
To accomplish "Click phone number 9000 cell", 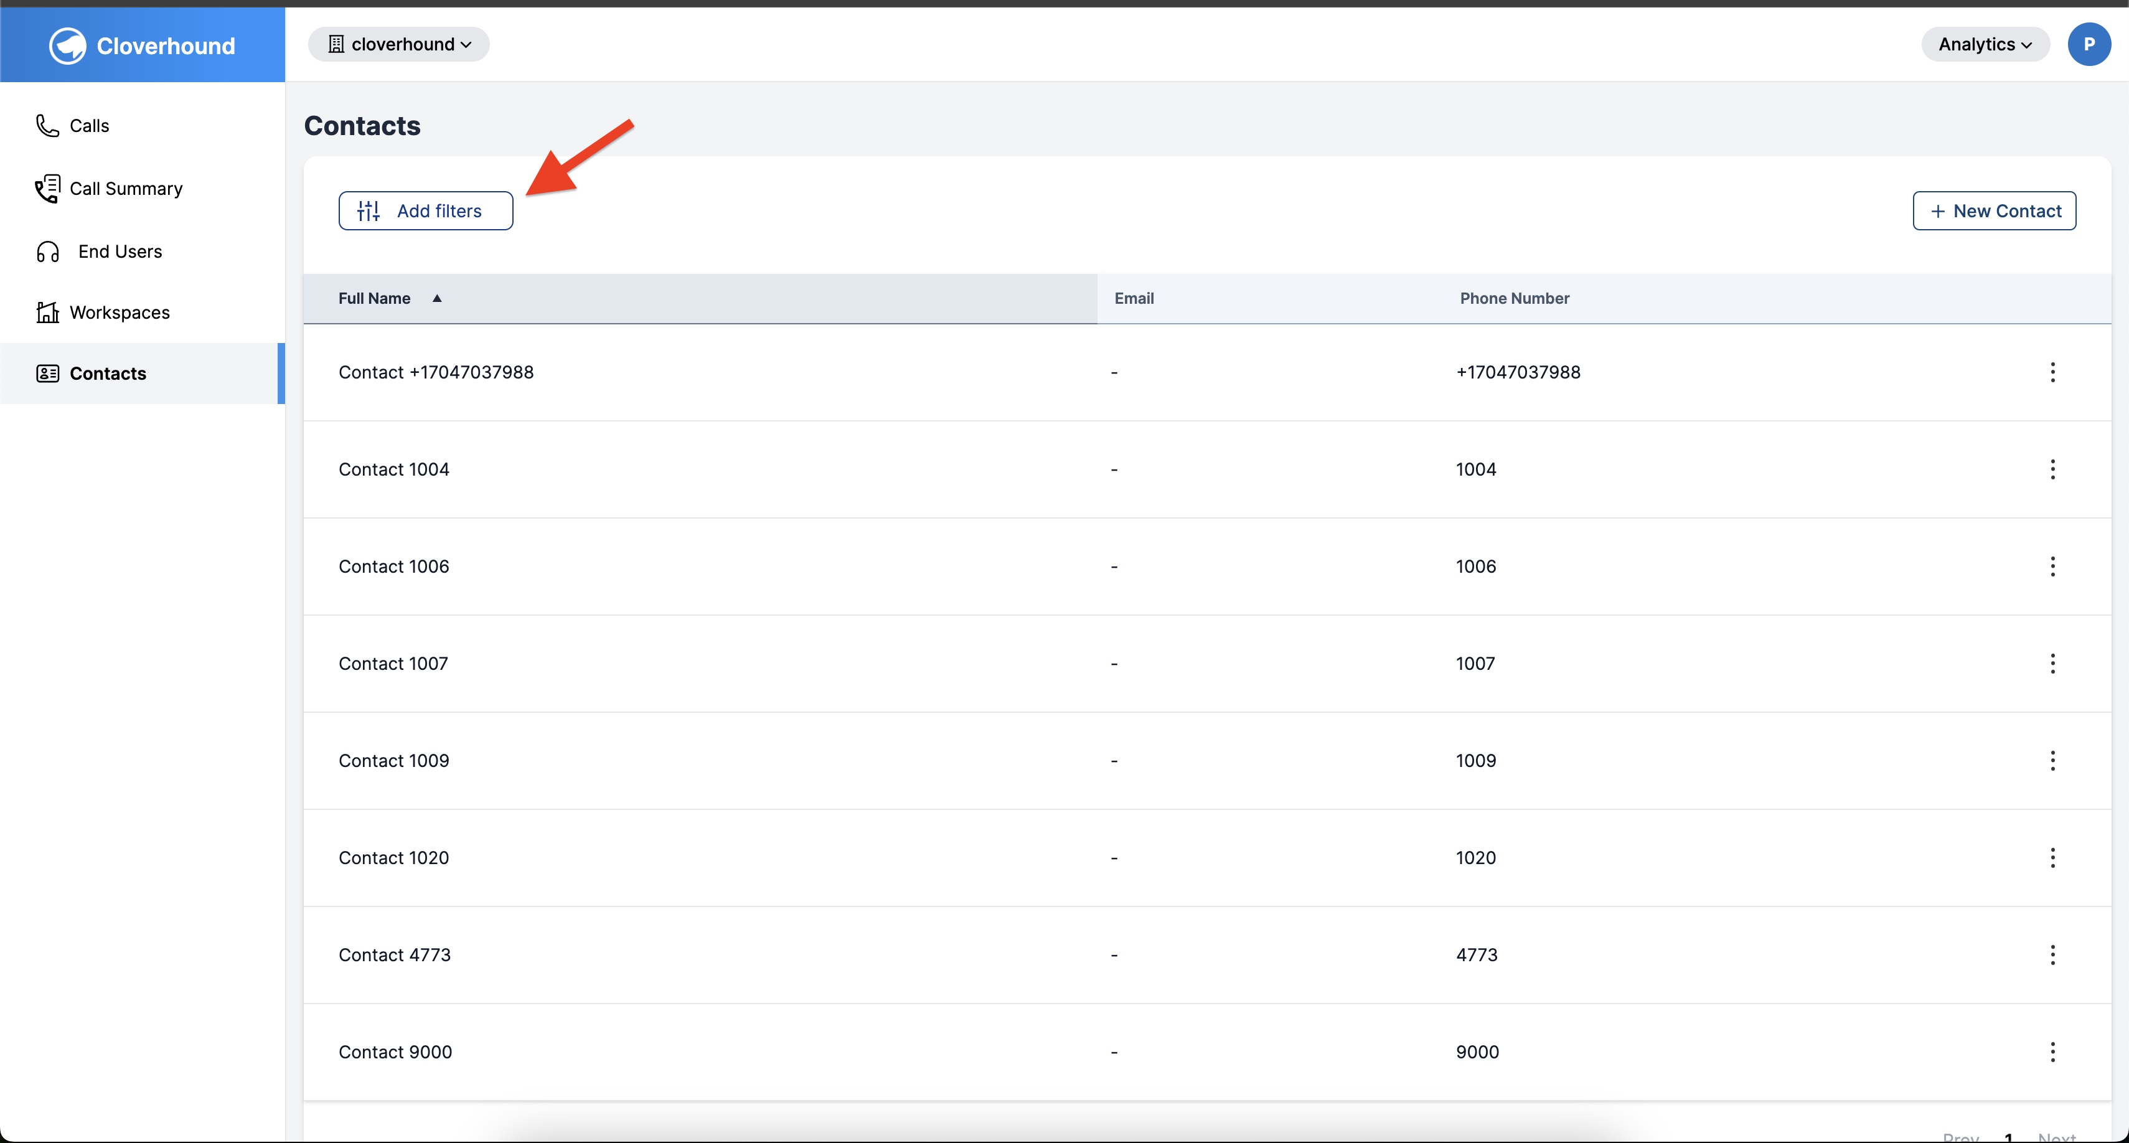I will click(1478, 1052).
